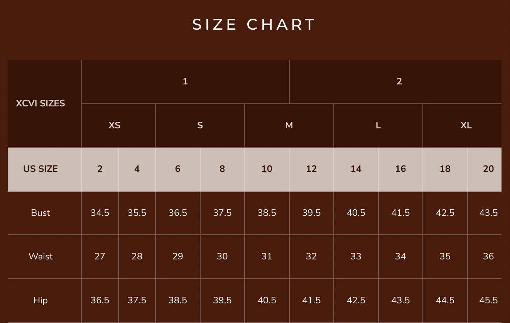Select group header numbered 1
Viewport: 510px width, 323px height.
click(185, 81)
